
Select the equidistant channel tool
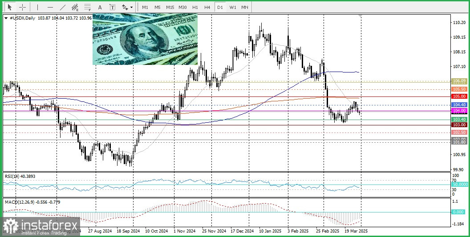point(75,7)
